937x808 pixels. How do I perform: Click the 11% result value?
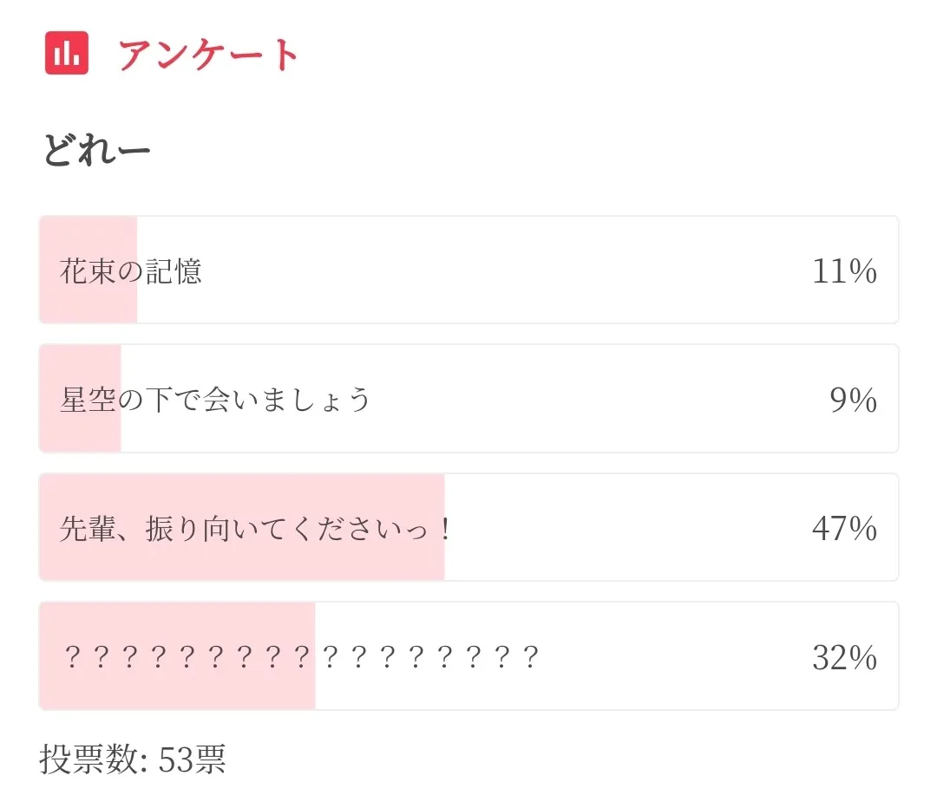click(844, 271)
